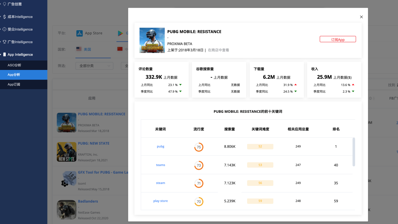The image size is (398, 224).
Task: Click the 搜索量 column header
Action: click(229, 129)
